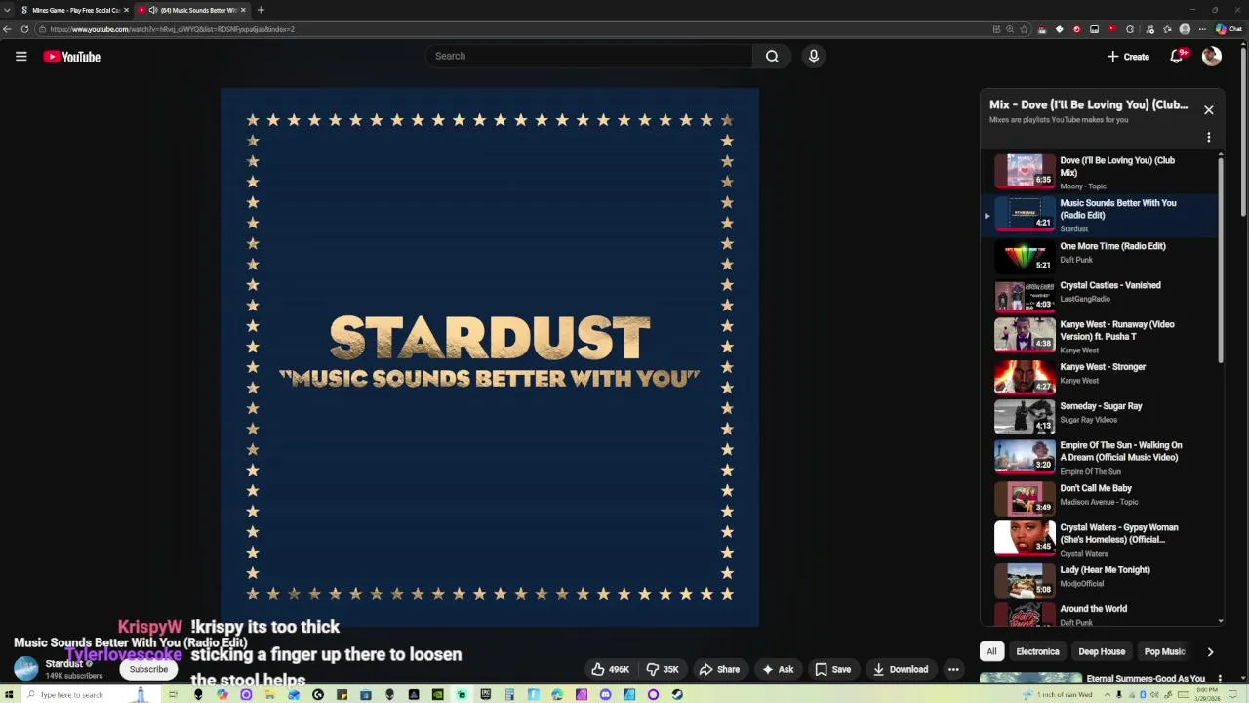Mute the YouTube tab audio icon
Viewport: 1249px width, 703px height.
pos(153,10)
